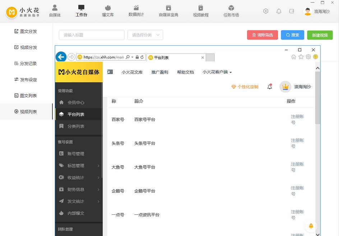
Task: Open 视频教程 icon
Action: pyautogui.click(x=201, y=8)
